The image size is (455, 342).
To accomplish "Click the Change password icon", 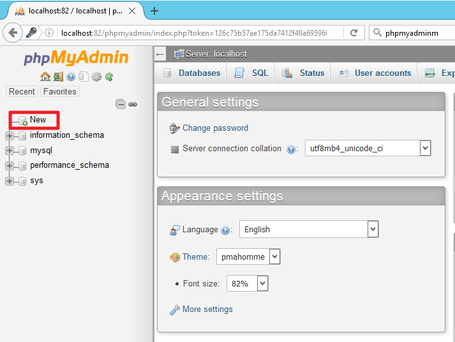I will 174,128.
